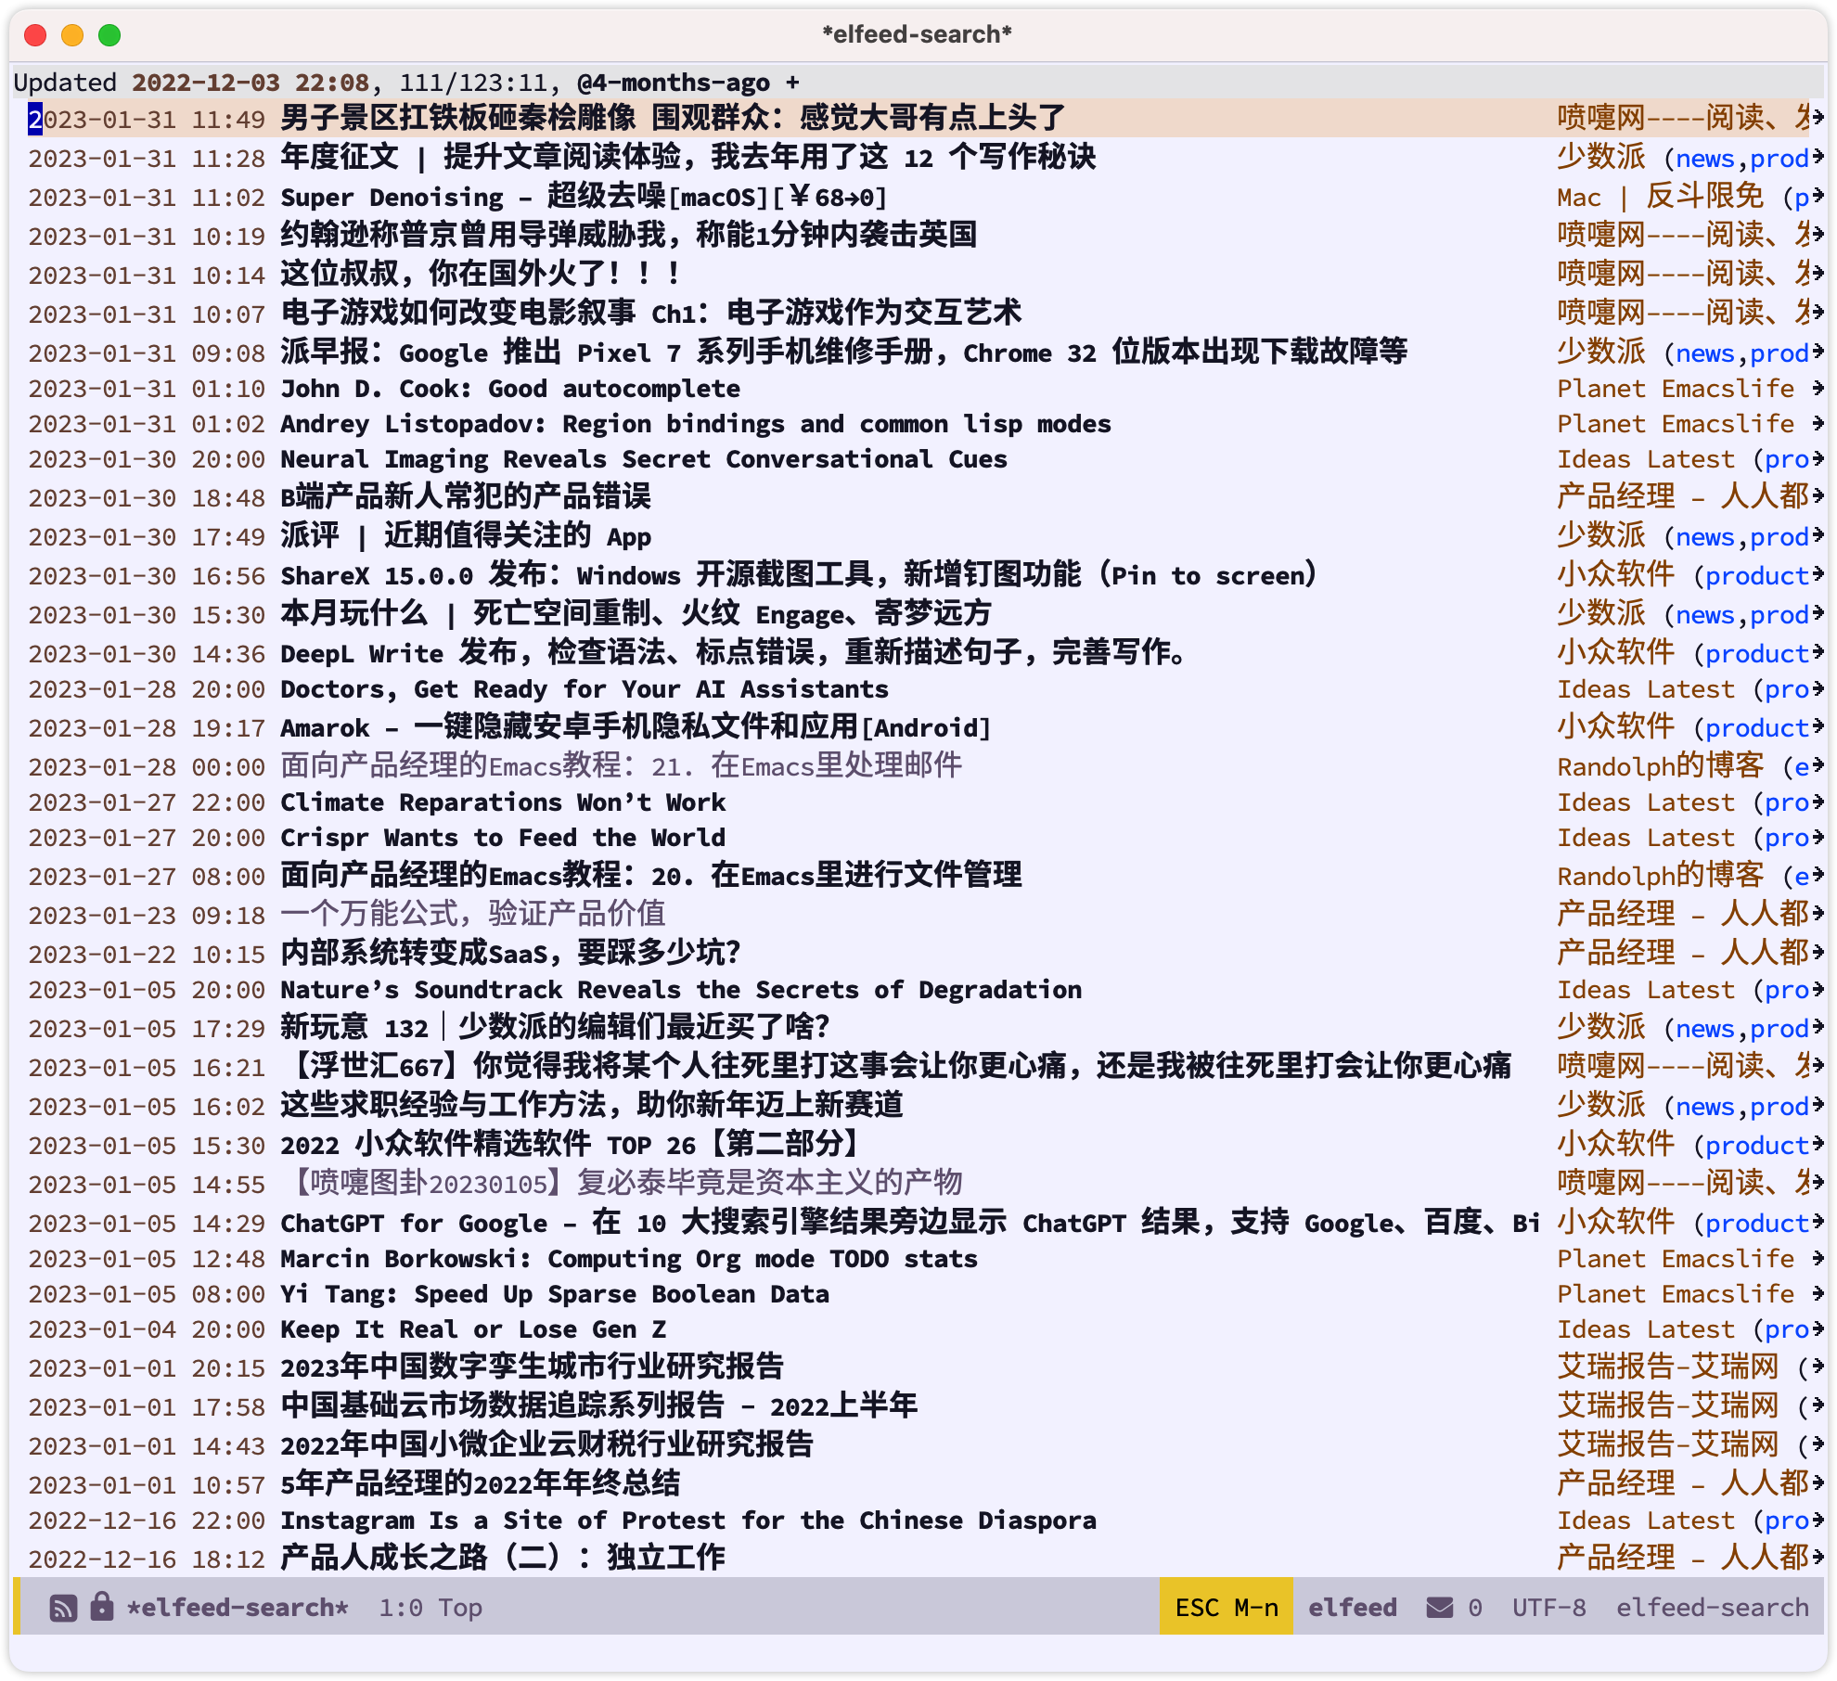Select 2023年中国数字孪生城市行业研究报告 entry
This screenshot has height=1681, width=1837.
click(x=533, y=1367)
